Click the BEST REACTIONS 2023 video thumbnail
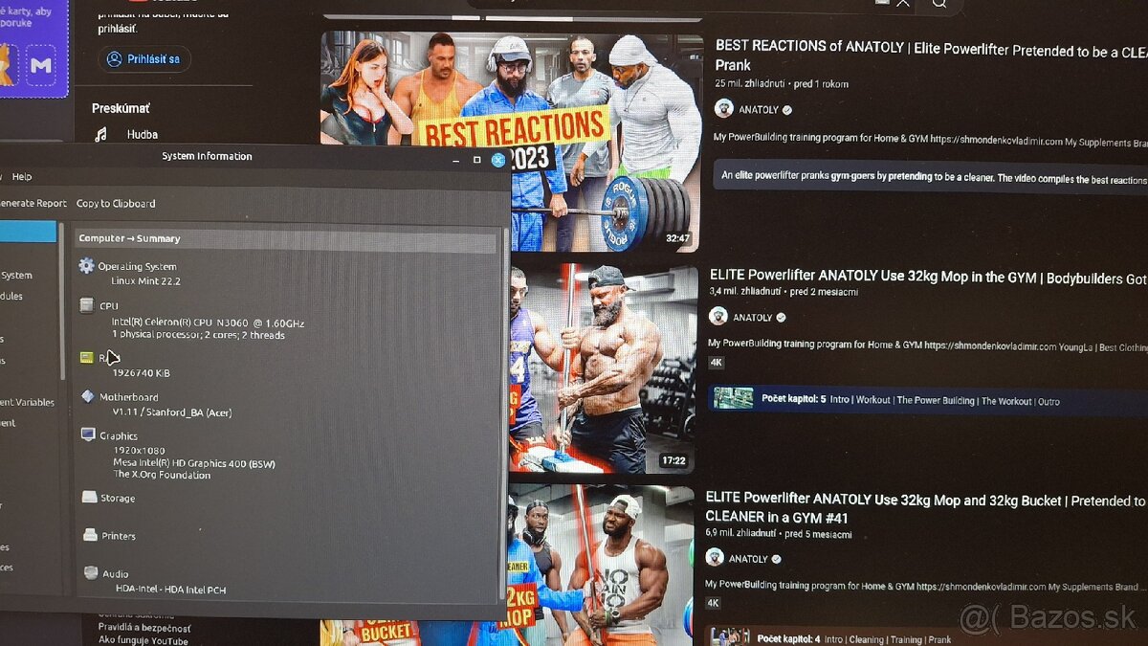The width and height of the screenshot is (1148, 646). tap(511, 142)
